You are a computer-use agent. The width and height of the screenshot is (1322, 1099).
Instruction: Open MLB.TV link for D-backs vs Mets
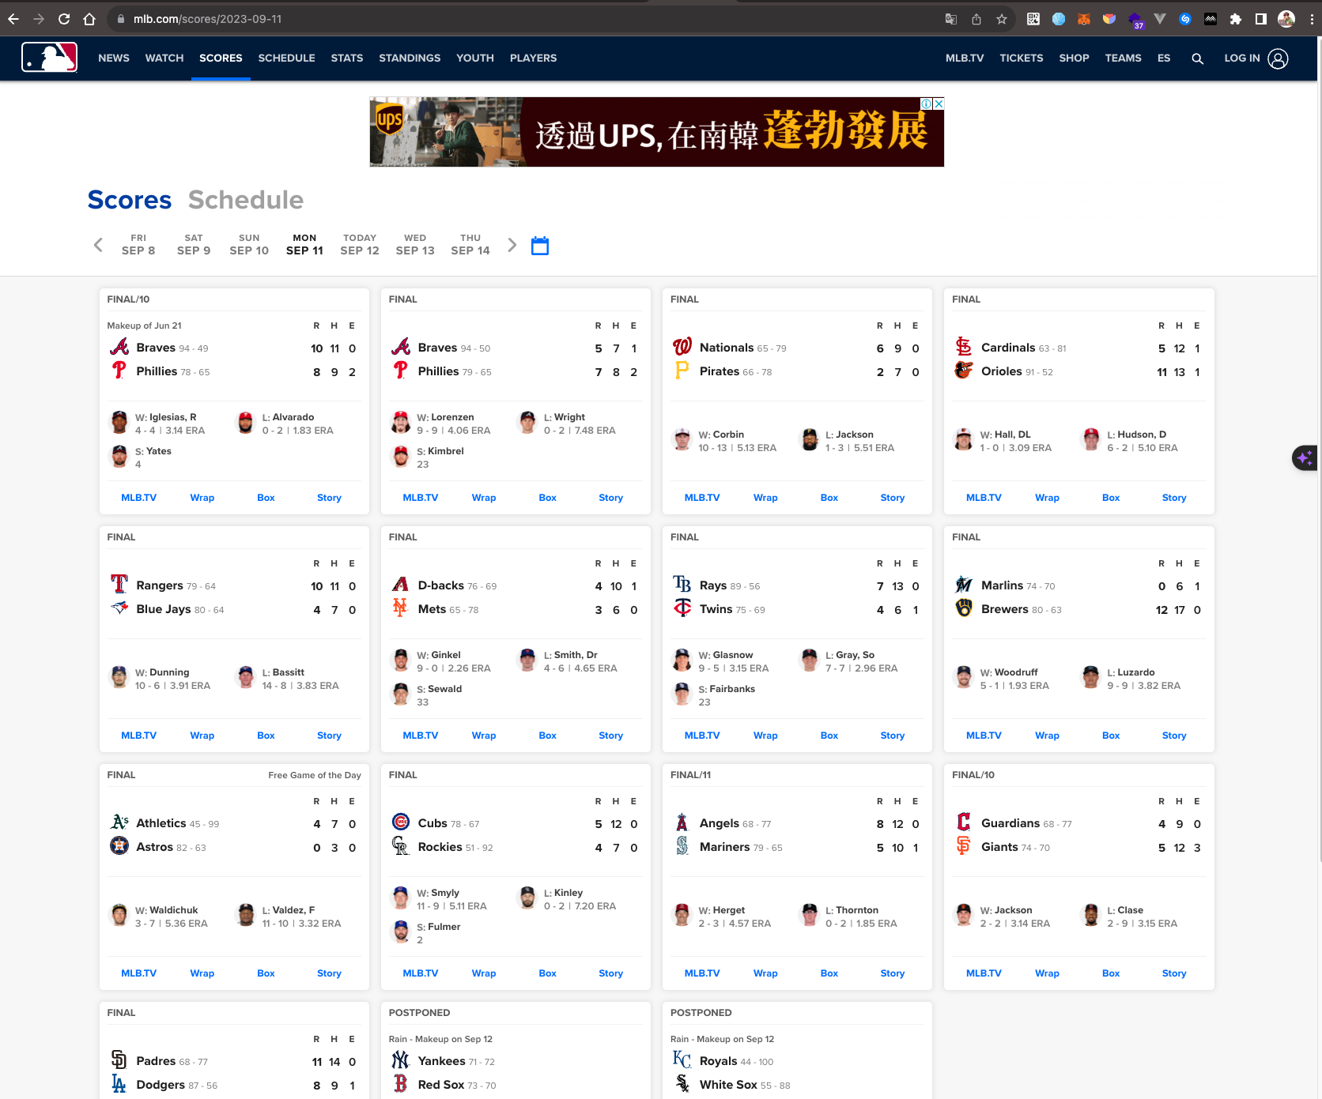coord(420,736)
